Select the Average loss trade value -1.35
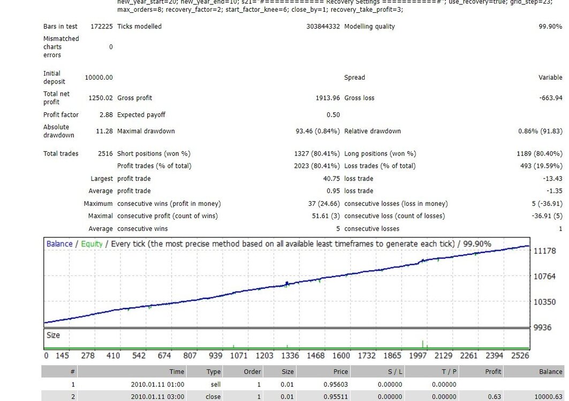Image resolution: width=569 pixels, height=401 pixels. click(555, 191)
